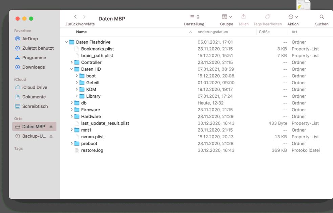333x213 pixels.
Task: Select the Hardware folder icon
Action: (77, 116)
